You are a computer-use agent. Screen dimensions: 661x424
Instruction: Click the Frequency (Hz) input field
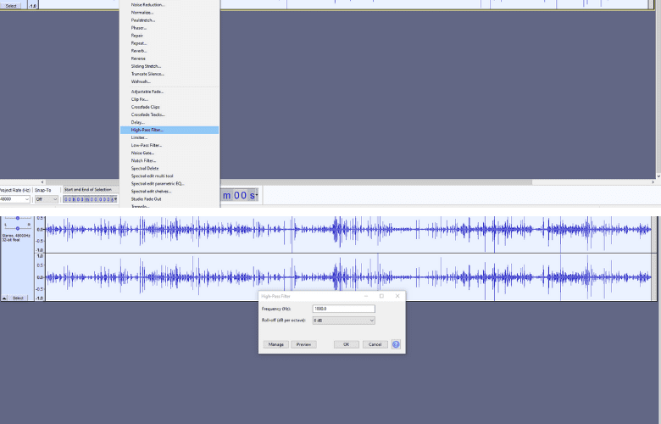coord(343,309)
